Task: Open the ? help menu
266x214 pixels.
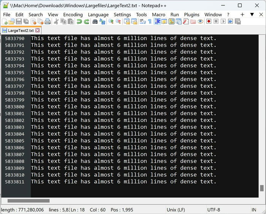Action: [228, 14]
